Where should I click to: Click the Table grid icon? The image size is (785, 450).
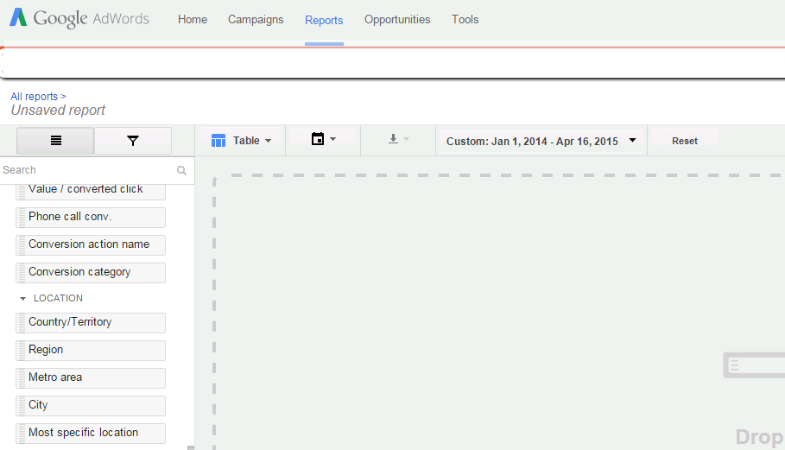218,141
